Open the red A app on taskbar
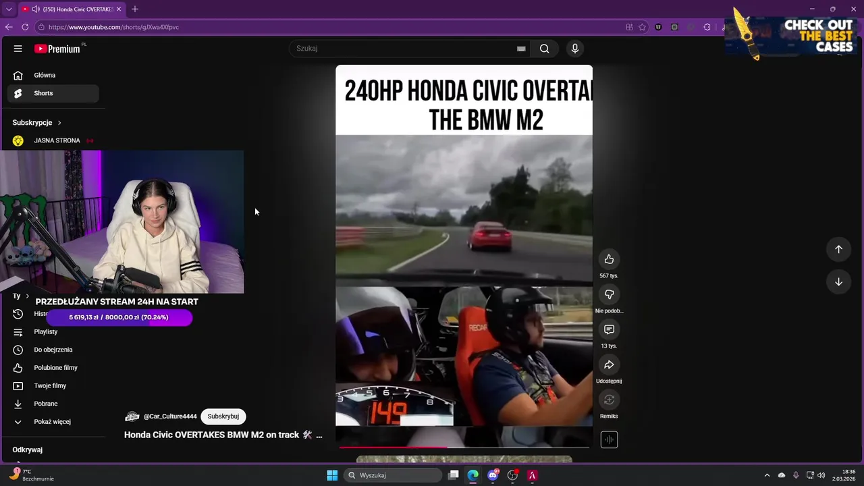Image resolution: width=864 pixels, height=486 pixels. click(x=532, y=475)
